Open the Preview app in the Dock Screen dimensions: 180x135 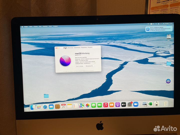[144, 104]
